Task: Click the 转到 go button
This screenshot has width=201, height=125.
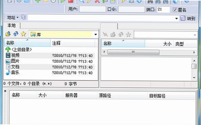Action: click(x=188, y=18)
